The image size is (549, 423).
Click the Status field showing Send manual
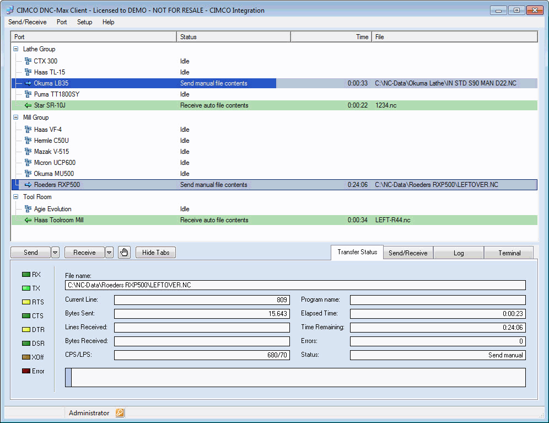click(x=438, y=355)
